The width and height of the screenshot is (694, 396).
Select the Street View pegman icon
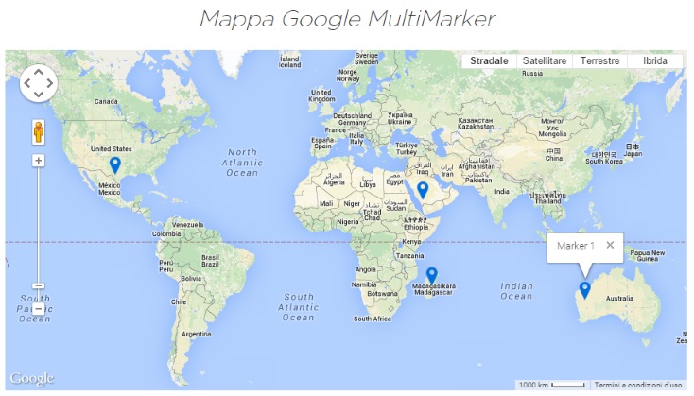coord(39,131)
